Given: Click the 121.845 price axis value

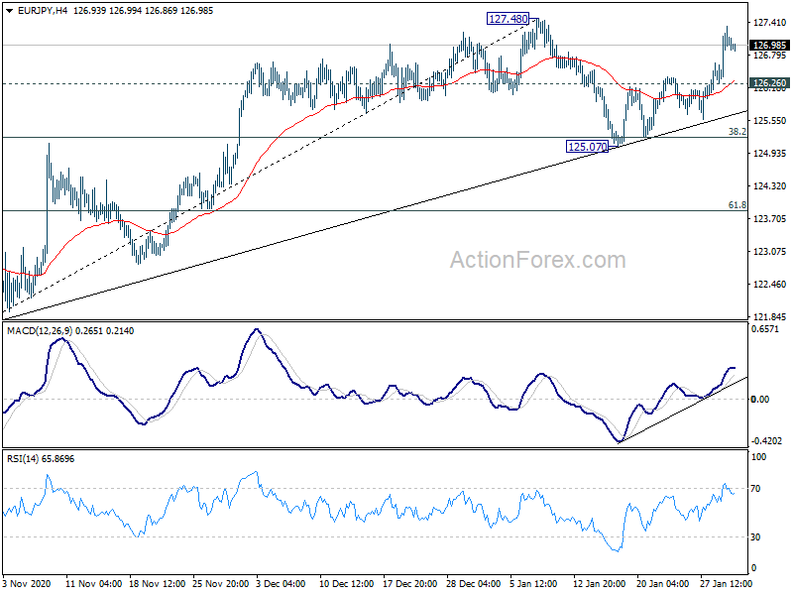Looking at the screenshot, I should coord(770,316).
